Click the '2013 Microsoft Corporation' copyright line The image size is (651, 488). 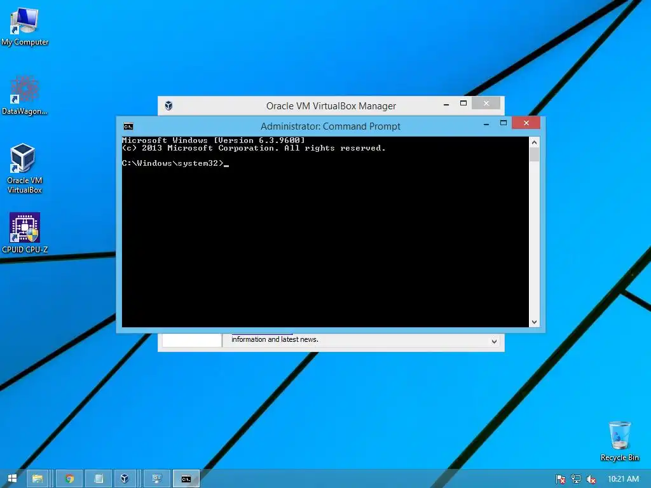coord(254,148)
